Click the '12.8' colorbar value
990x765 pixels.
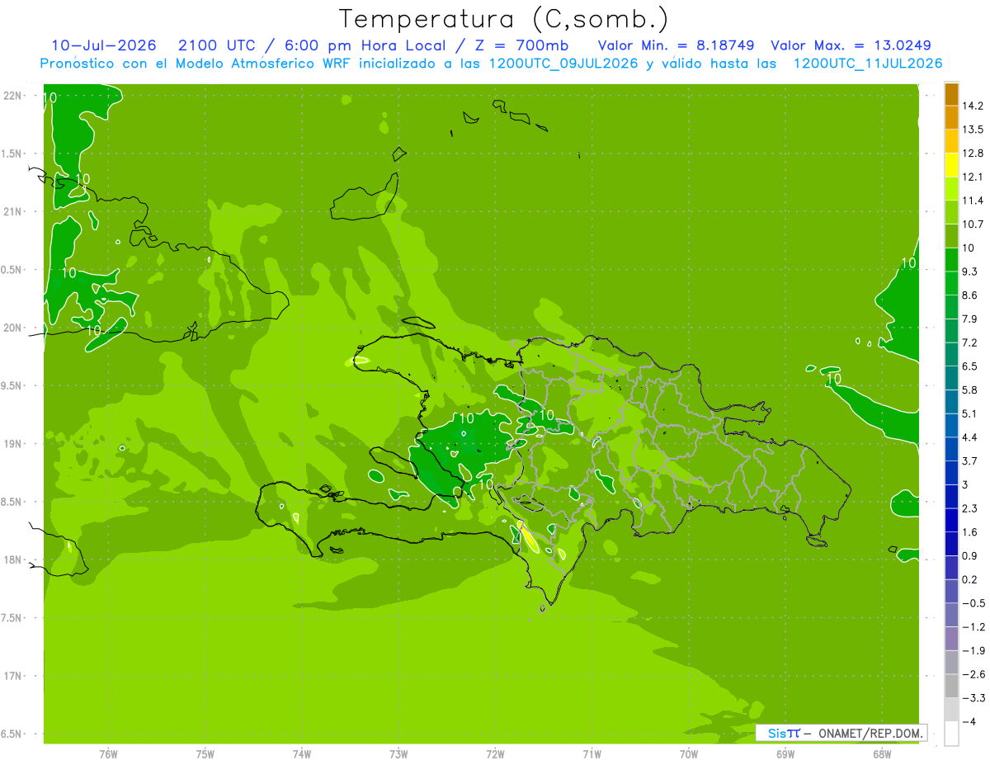click(973, 153)
